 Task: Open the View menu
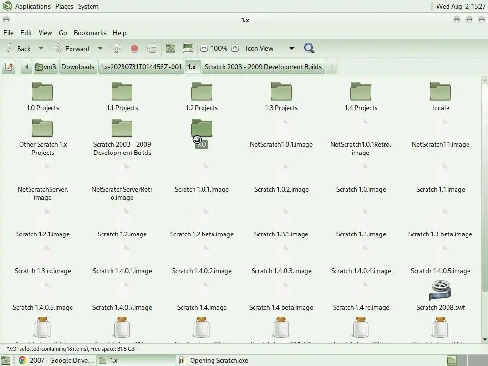45,33
